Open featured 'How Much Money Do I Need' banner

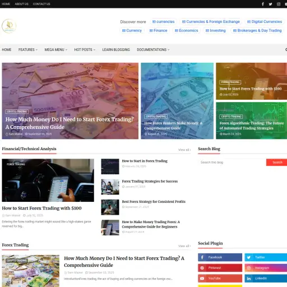[70, 101]
